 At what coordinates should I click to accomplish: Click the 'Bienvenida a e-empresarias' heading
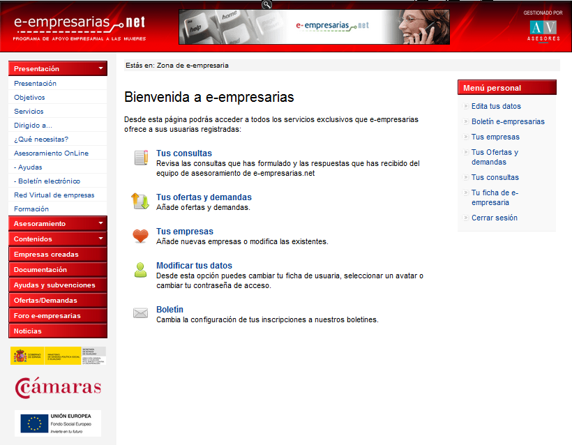tap(209, 98)
